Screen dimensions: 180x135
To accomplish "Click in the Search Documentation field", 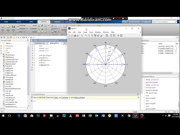I will [x=163, y=22].
